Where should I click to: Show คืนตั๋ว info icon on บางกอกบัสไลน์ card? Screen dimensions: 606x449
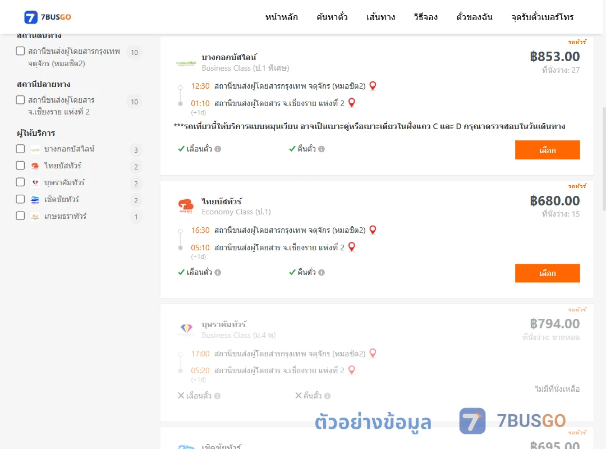coord(322,149)
